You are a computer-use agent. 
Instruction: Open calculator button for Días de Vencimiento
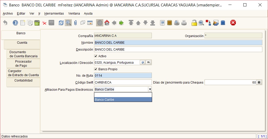click(x=259, y=83)
